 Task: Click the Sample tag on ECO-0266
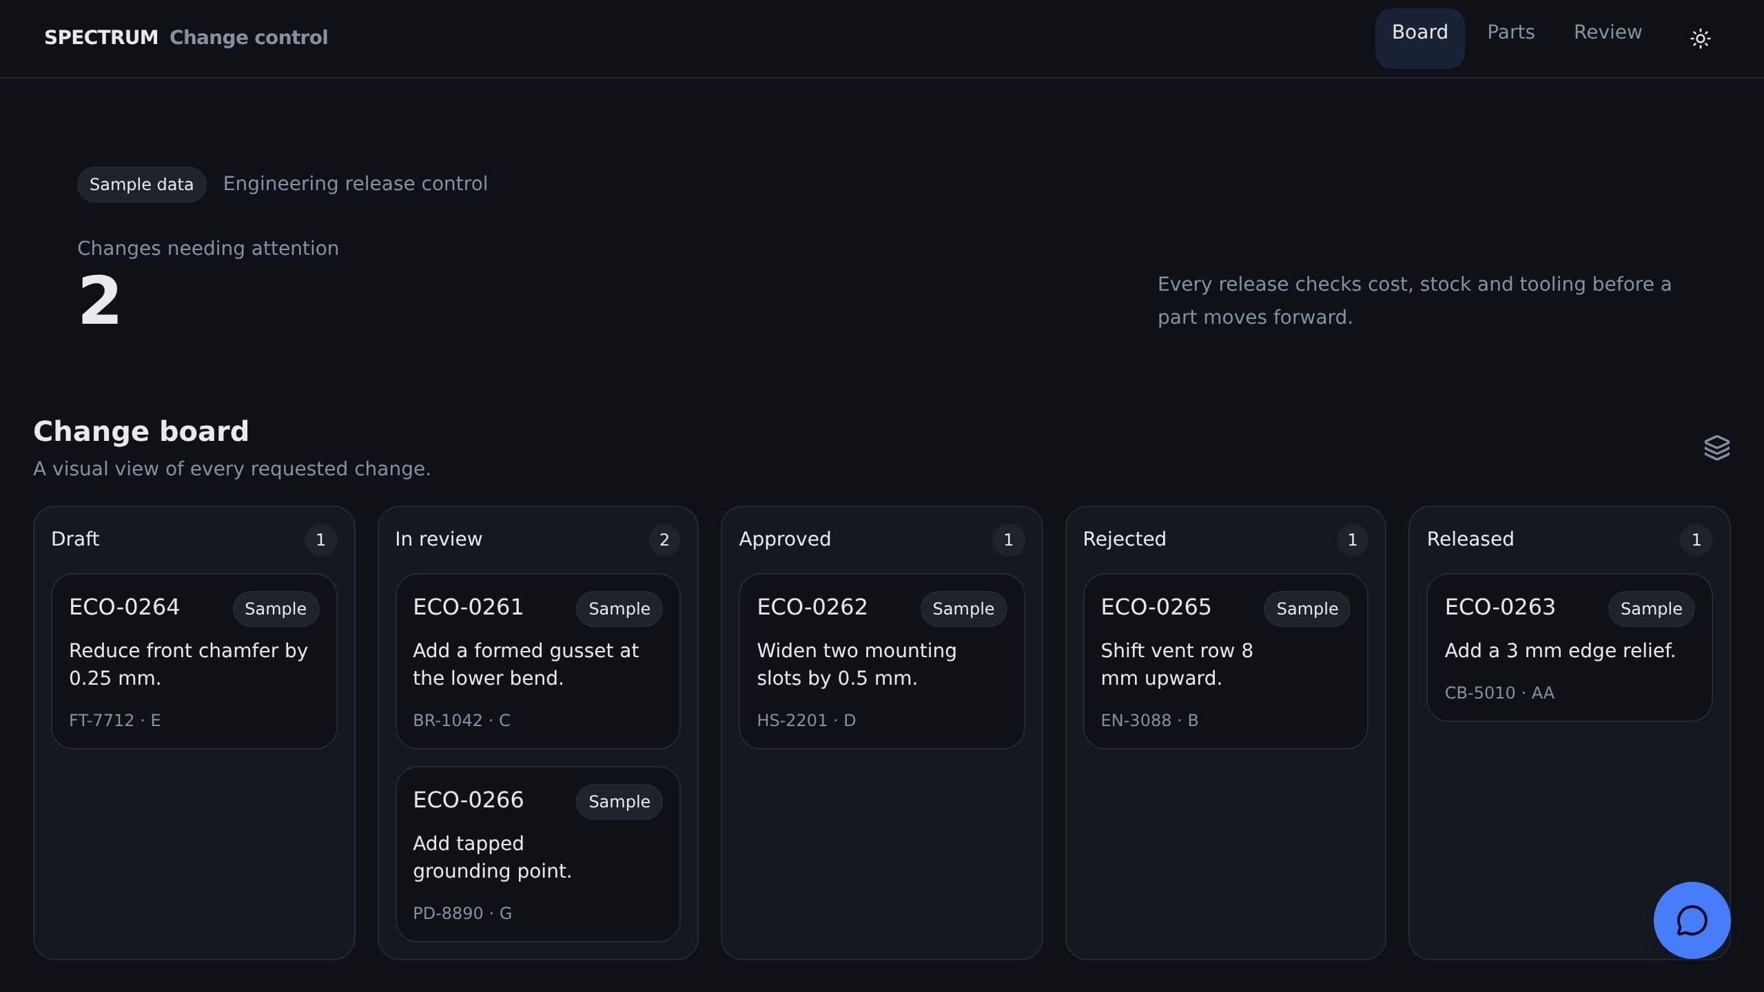pos(619,802)
